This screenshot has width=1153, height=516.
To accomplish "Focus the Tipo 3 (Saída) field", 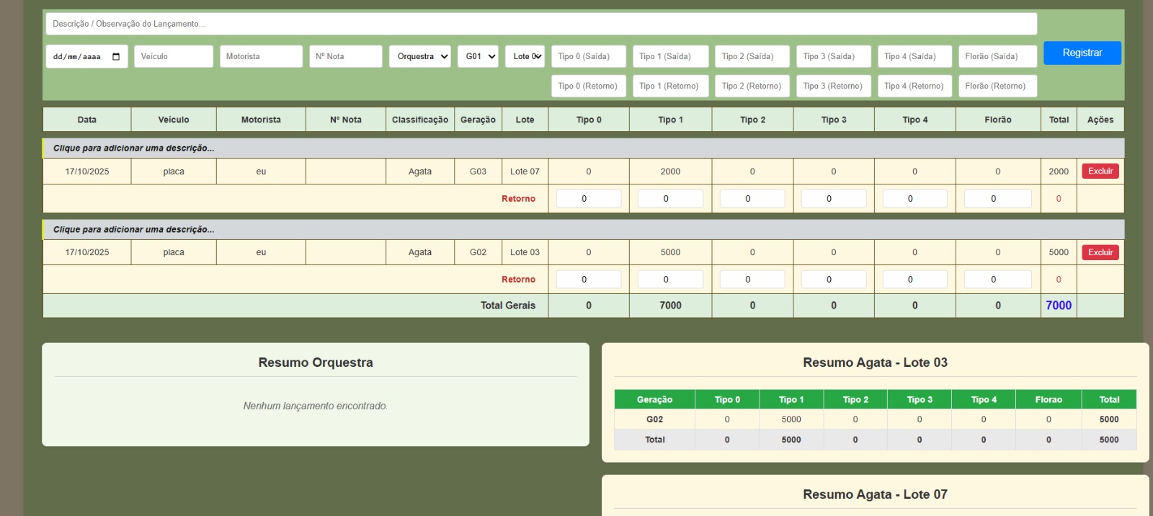I will (834, 56).
